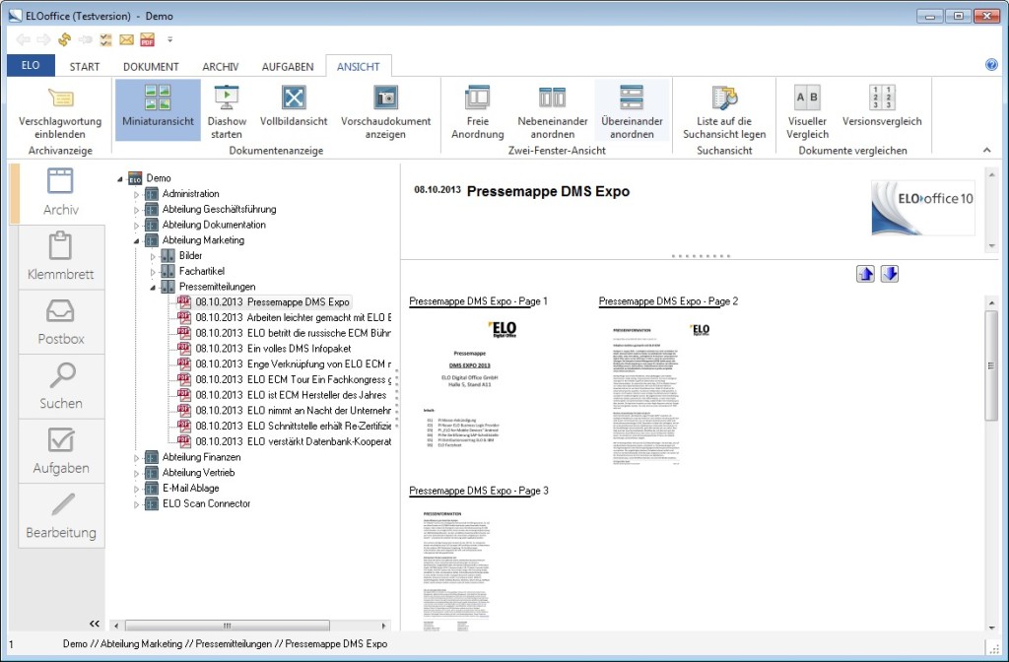The image size is (1009, 662).
Task: Start the Diashow slideshow
Action: coord(227,99)
